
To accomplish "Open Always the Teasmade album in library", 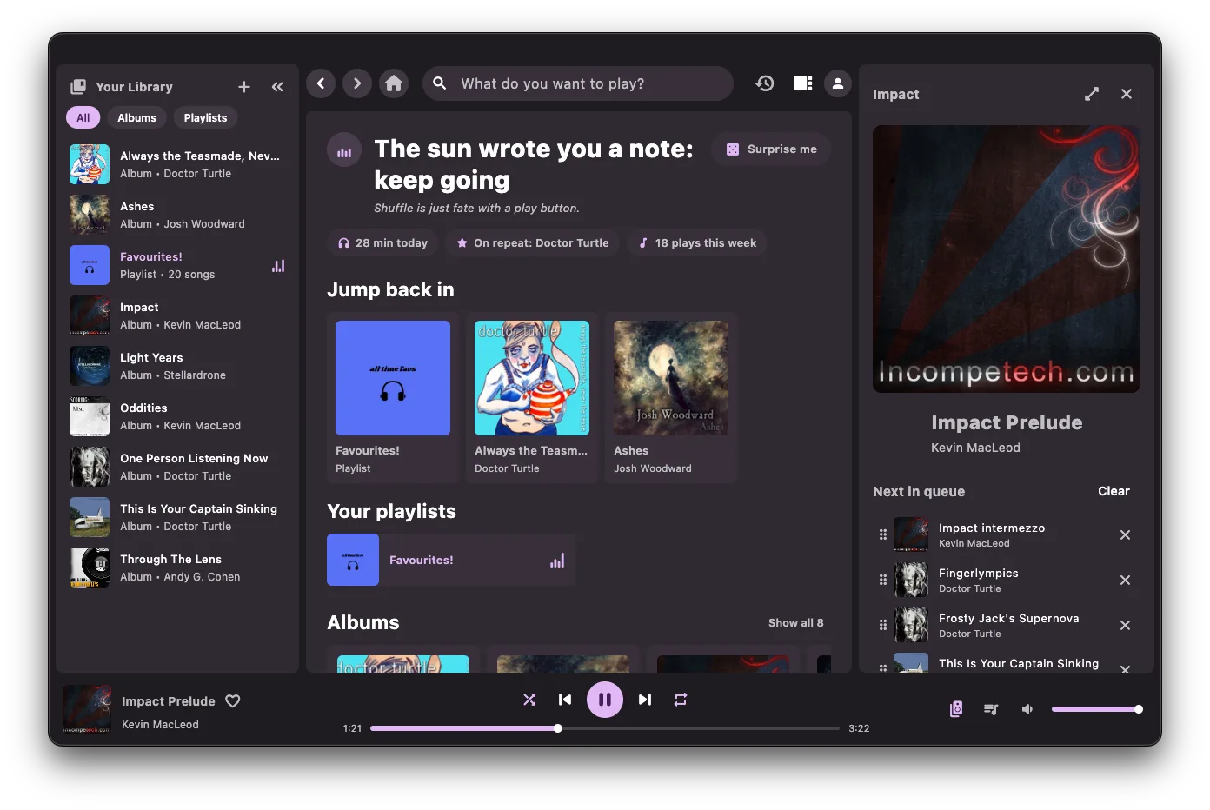I will (x=177, y=164).
